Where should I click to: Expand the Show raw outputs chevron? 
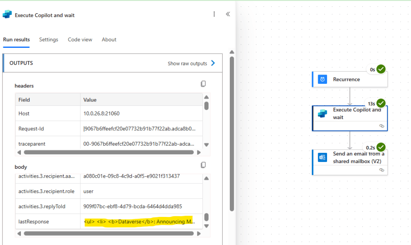(212, 63)
